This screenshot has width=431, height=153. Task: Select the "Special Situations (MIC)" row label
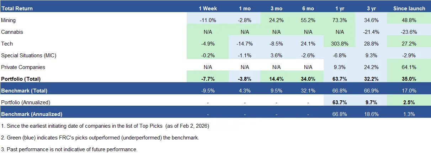point(29,56)
